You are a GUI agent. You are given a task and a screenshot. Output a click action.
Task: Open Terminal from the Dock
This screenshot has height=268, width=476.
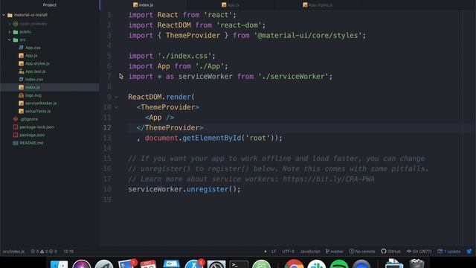tap(239, 264)
